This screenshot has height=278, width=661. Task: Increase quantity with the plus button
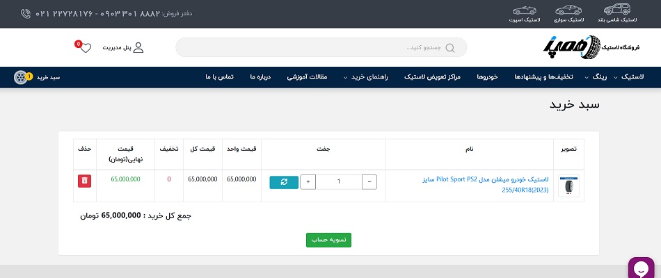(x=308, y=181)
